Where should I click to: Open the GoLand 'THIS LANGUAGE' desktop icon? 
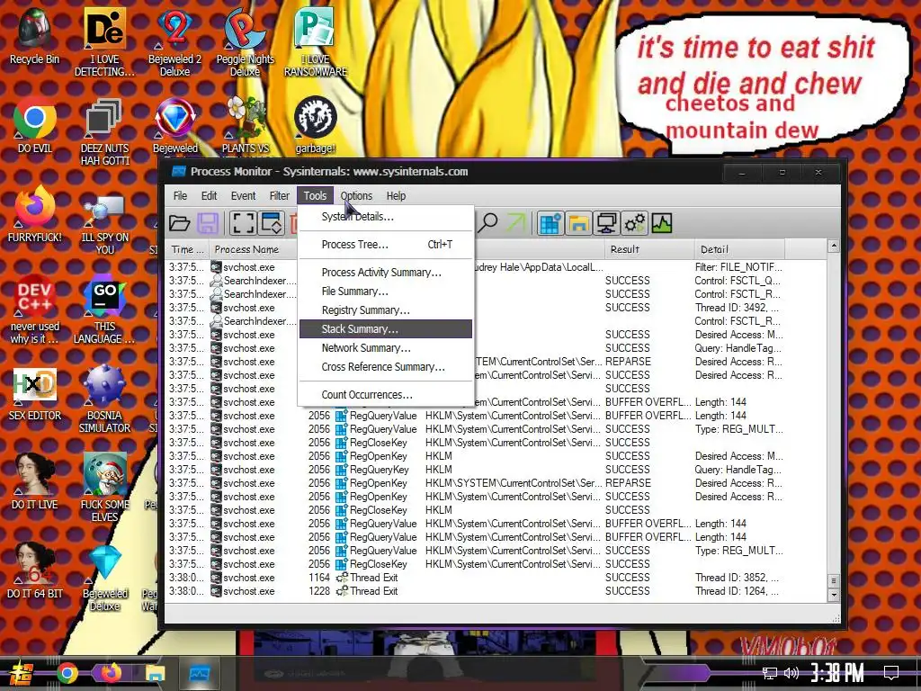pos(104,310)
